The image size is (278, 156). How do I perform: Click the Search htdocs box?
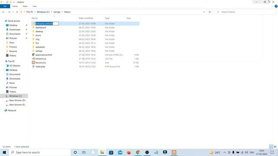coord(245,12)
